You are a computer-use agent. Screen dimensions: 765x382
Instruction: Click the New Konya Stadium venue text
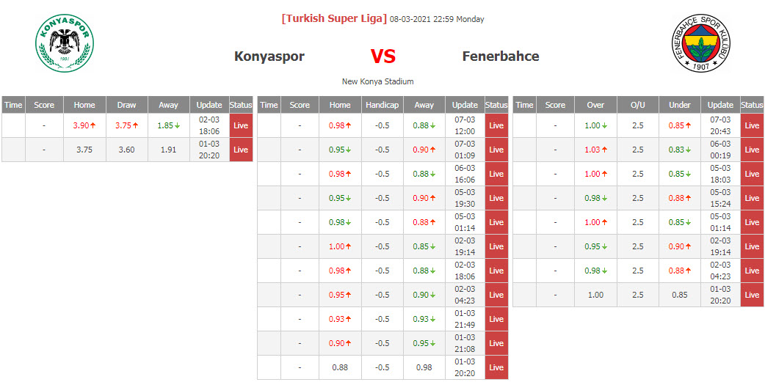377,81
